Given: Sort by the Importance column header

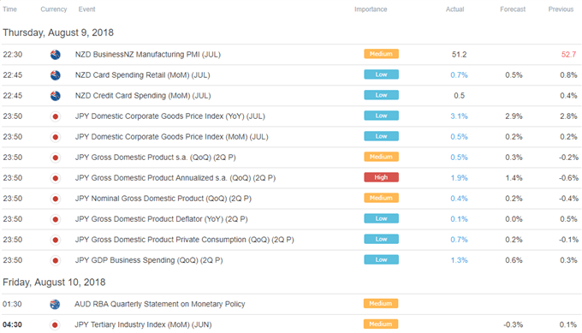Looking at the screenshot, I should [x=371, y=9].
